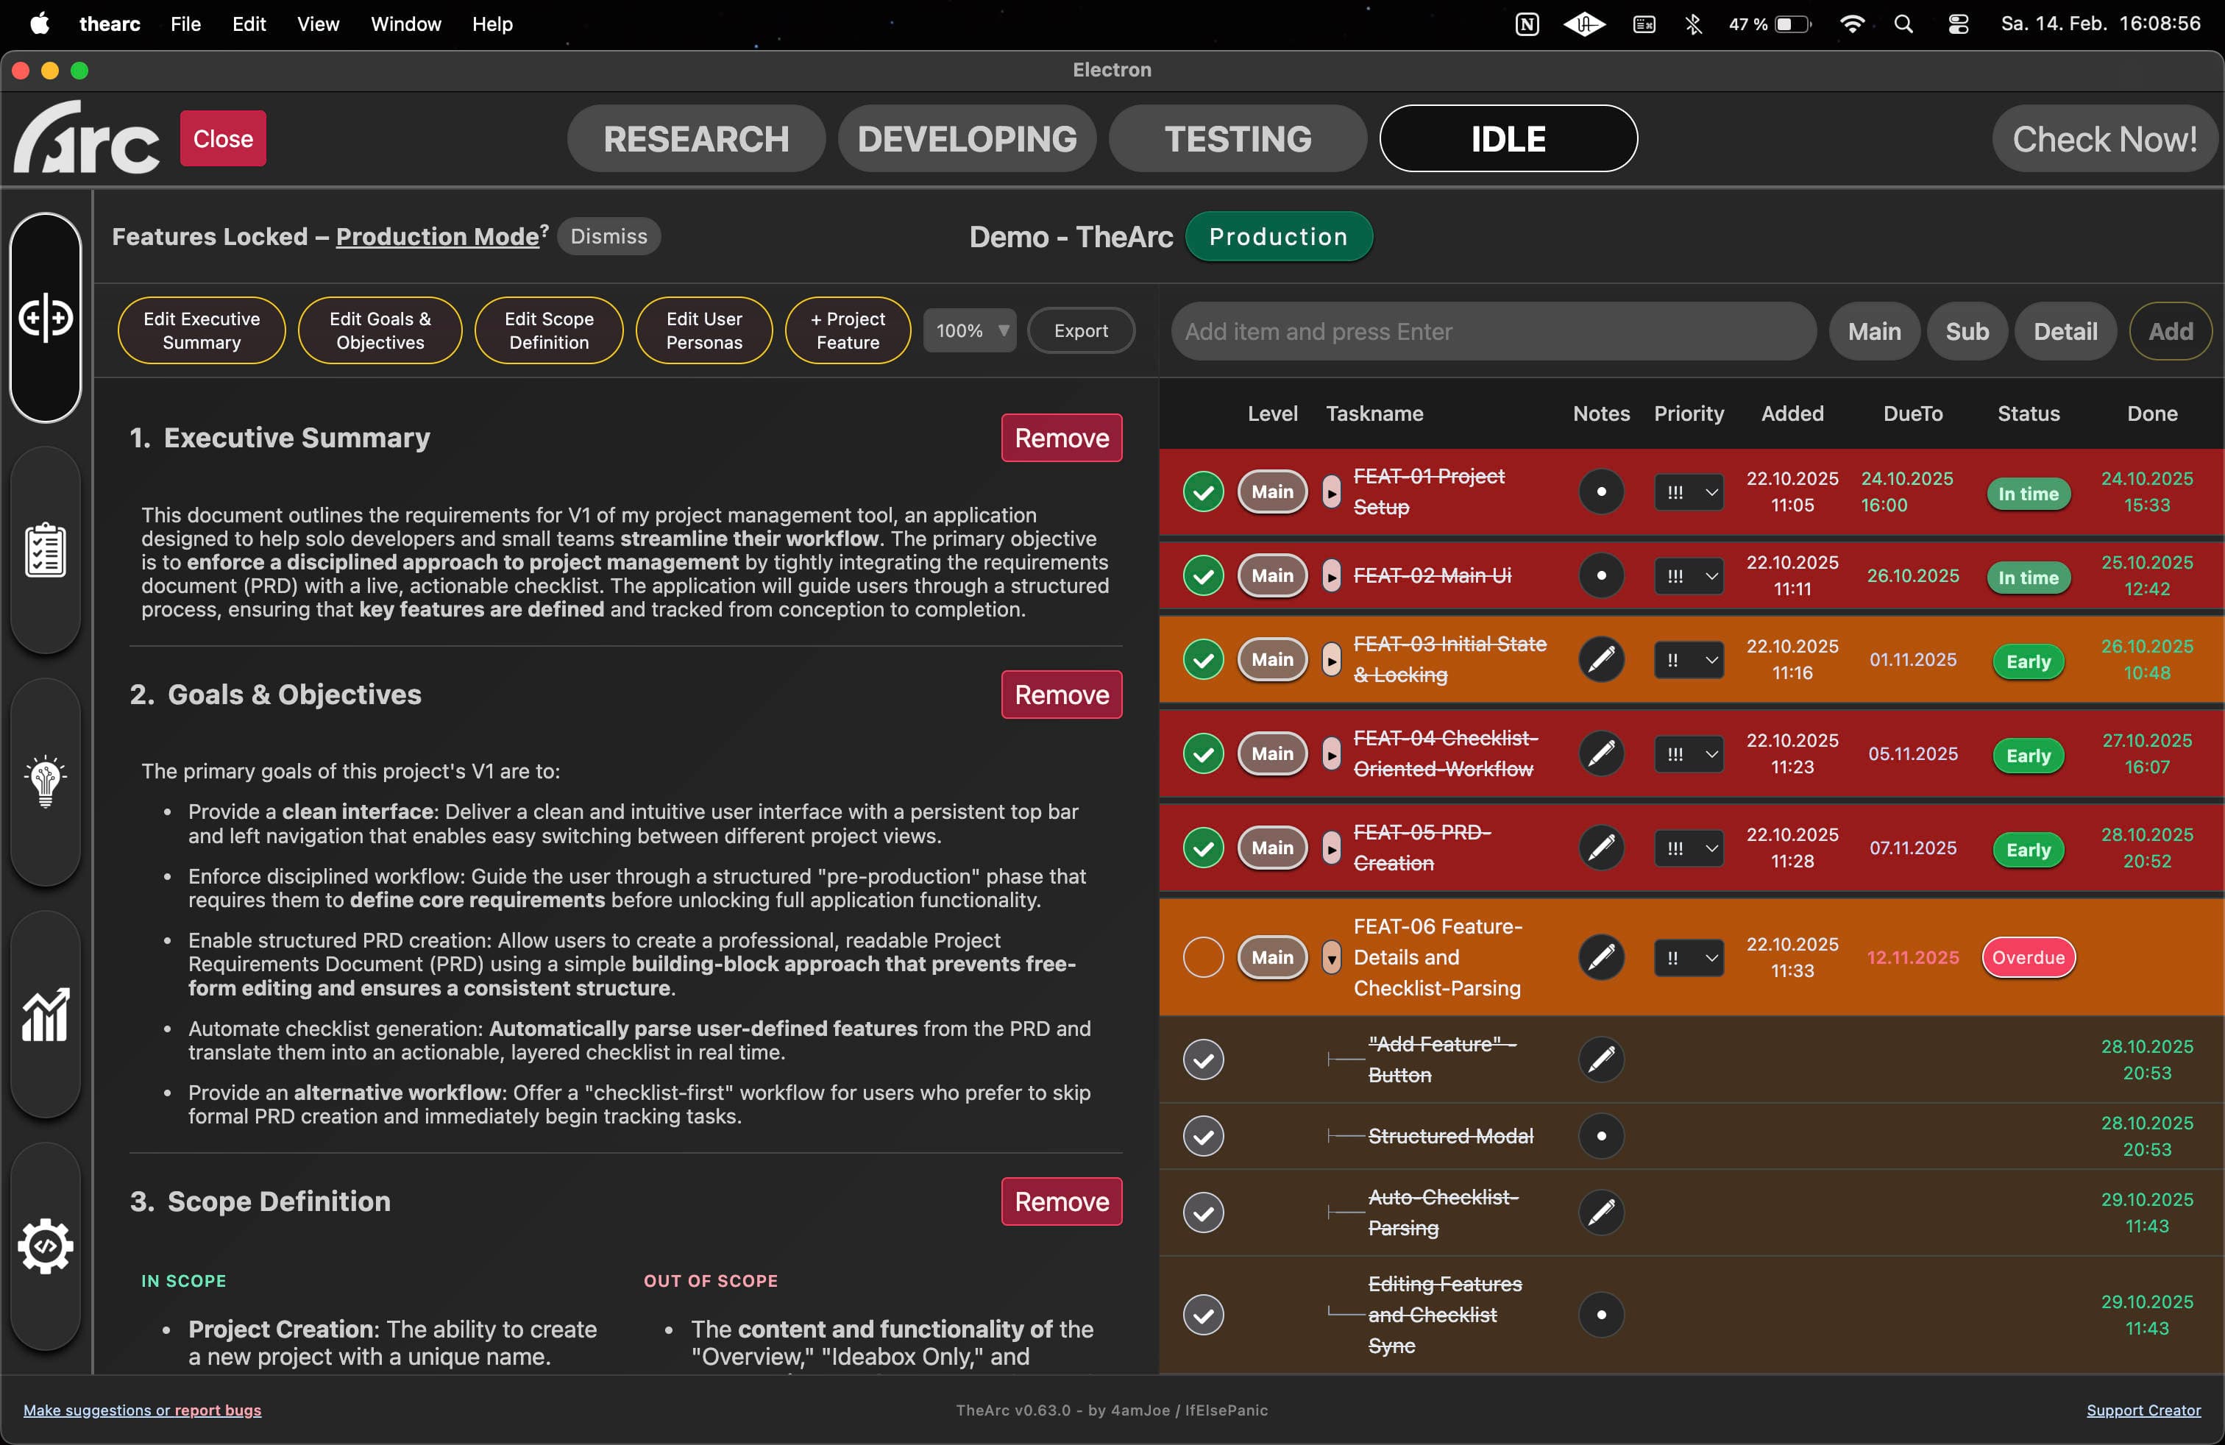2225x1445 pixels.
Task: Edit notes for FEAT-03 via pencil icon
Action: tap(1600, 659)
